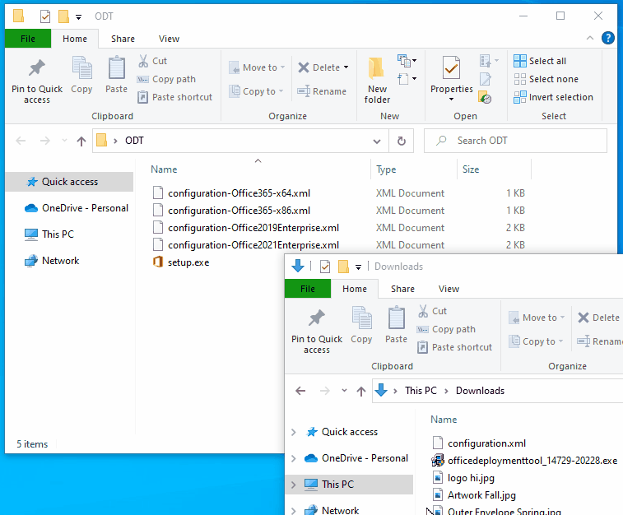The image size is (623, 515).
Task: Select Quick access in ODT navigation pane
Action: 69,182
